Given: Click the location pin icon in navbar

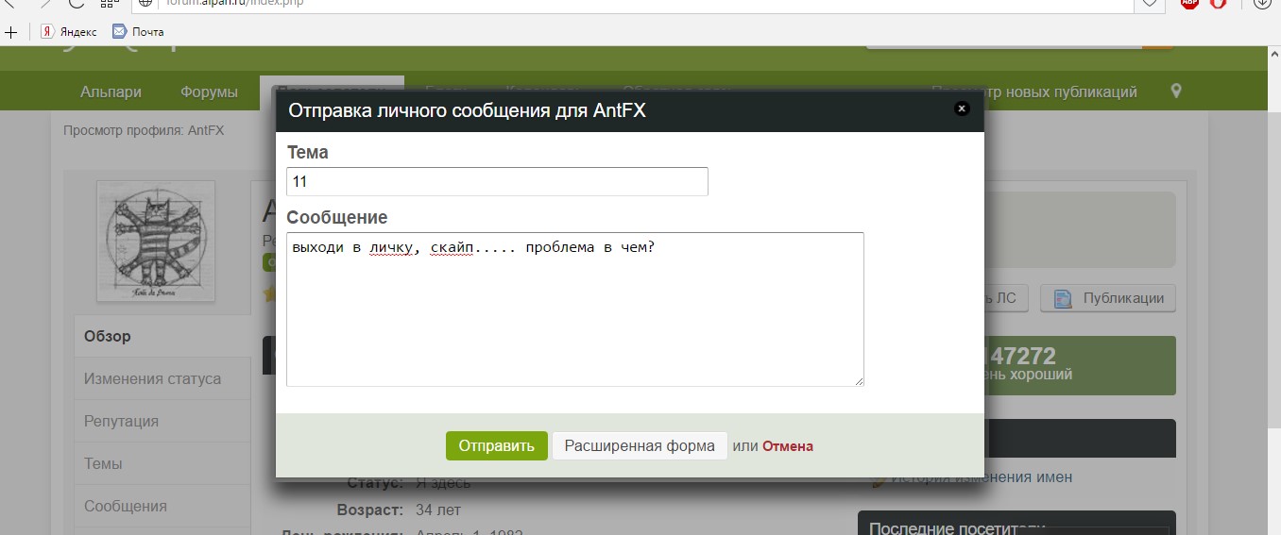Looking at the screenshot, I should tap(1176, 92).
